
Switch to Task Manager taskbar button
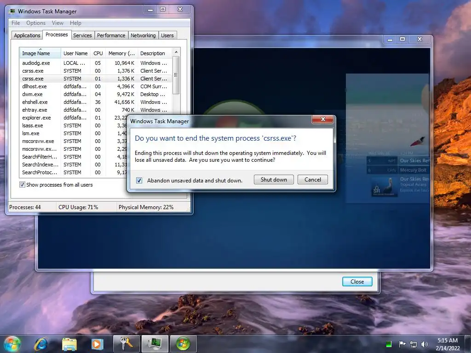click(x=155, y=344)
